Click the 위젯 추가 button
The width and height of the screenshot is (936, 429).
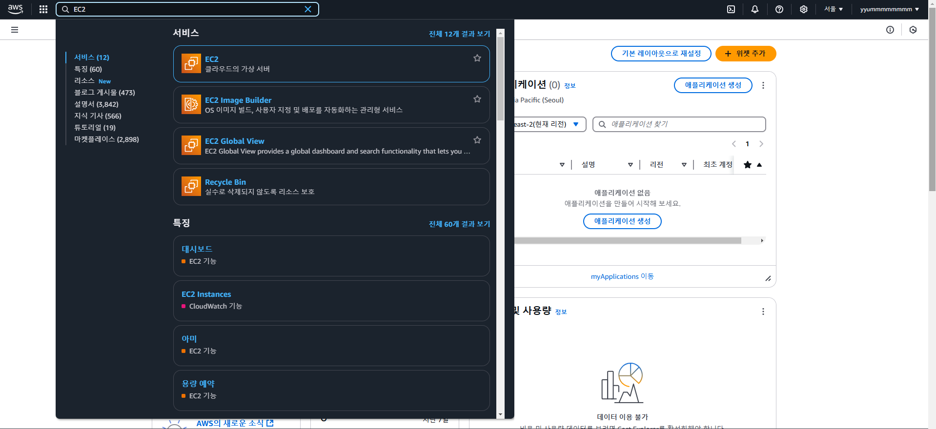click(x=746, y=54)
